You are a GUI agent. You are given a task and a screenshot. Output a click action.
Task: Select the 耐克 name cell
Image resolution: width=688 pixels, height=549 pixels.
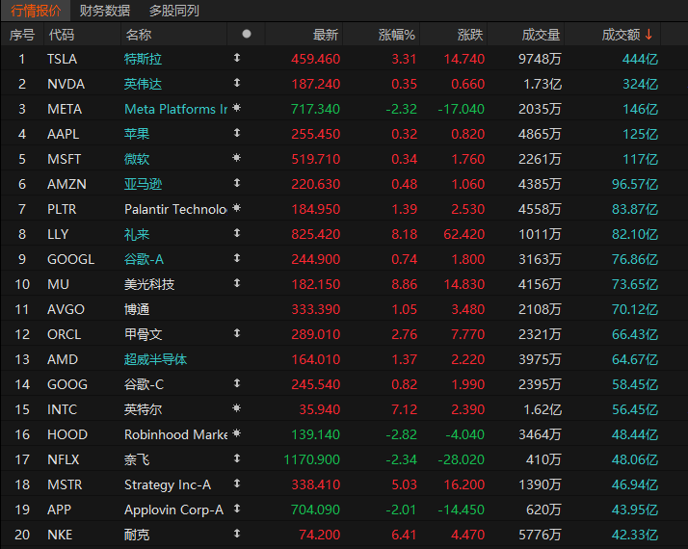tap(137, 535)
